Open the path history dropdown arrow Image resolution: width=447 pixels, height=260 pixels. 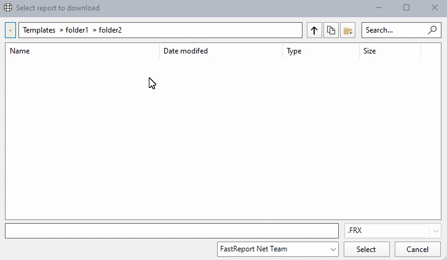10,30
